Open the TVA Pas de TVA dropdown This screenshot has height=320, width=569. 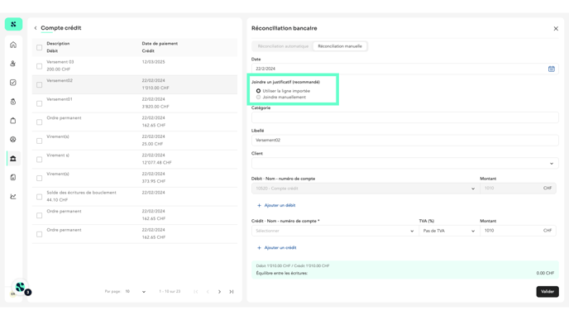pos(449,231)
